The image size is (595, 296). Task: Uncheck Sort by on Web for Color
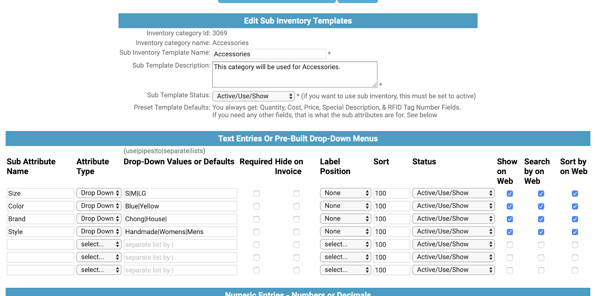tap(575, 206)
